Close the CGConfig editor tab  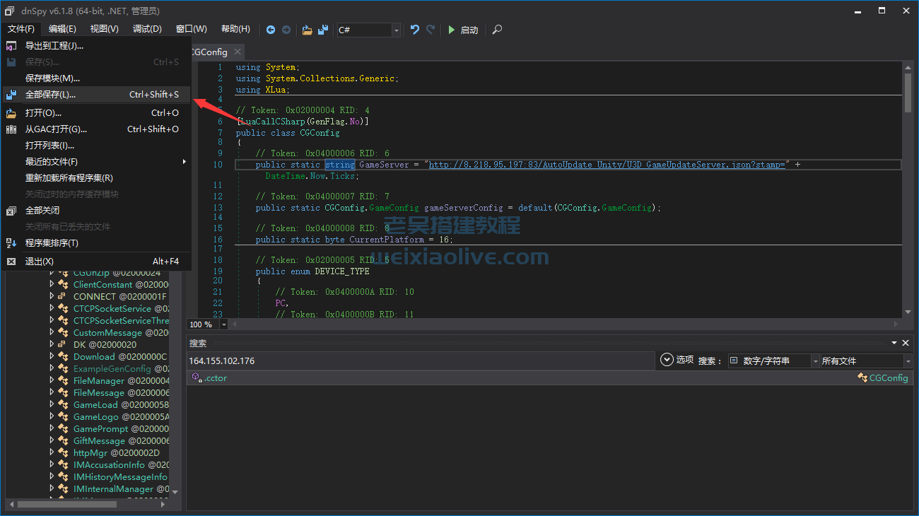(x=238, y=52)
